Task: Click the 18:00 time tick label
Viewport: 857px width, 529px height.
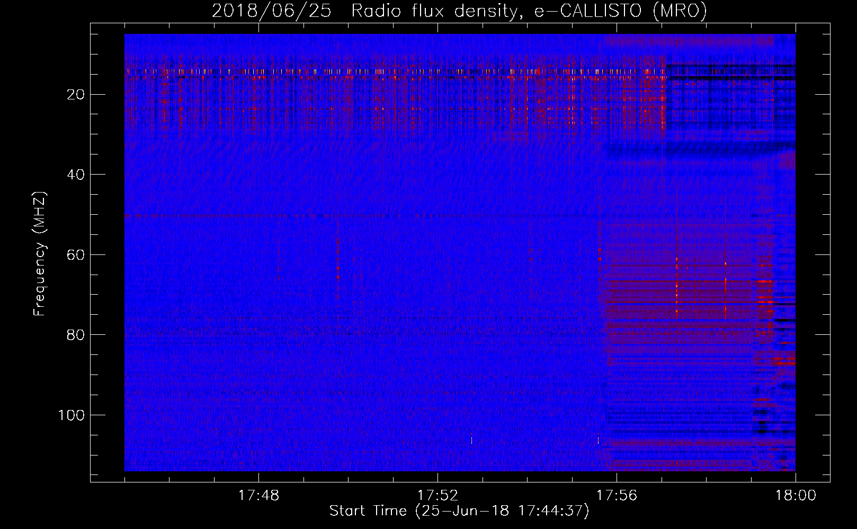Action: click(796, 496)
